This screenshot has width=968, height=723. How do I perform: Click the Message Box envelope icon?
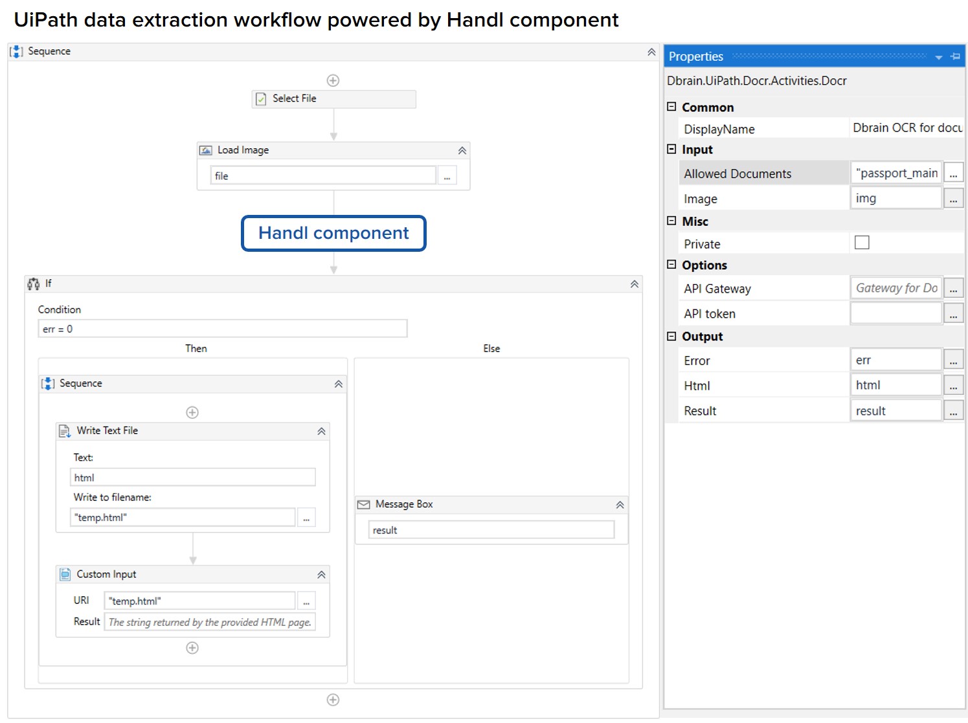tap(364, 504)
